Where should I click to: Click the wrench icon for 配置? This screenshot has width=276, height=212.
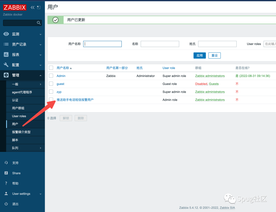(x=6, y=65)
